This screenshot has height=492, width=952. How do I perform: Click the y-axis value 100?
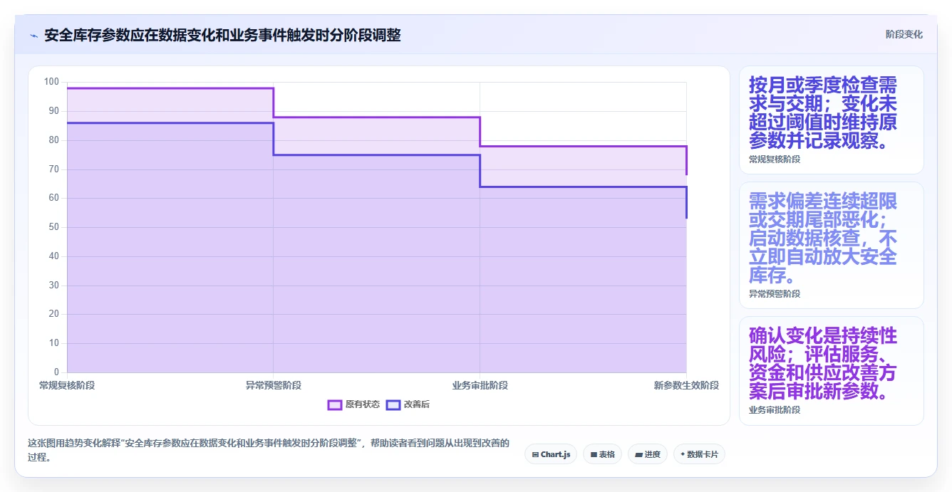[52, 82]
